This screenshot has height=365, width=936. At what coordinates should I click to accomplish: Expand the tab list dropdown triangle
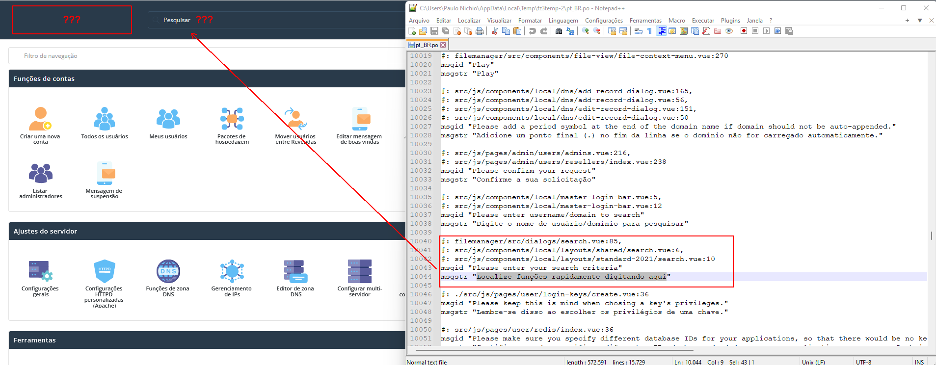920,21
